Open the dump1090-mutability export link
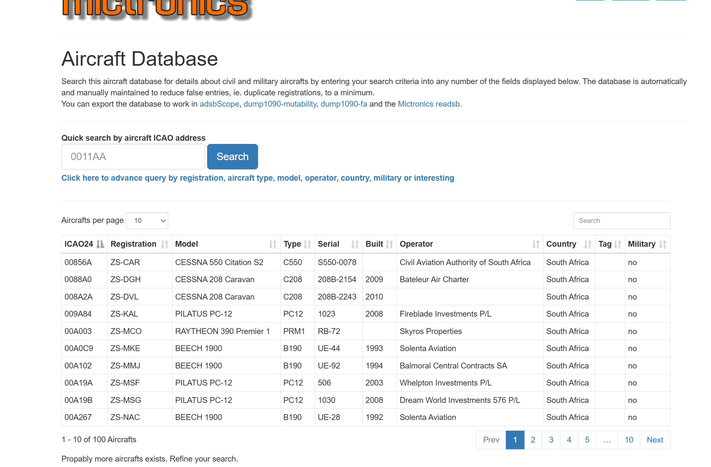The image size is (711, 467). coord(280,104)
